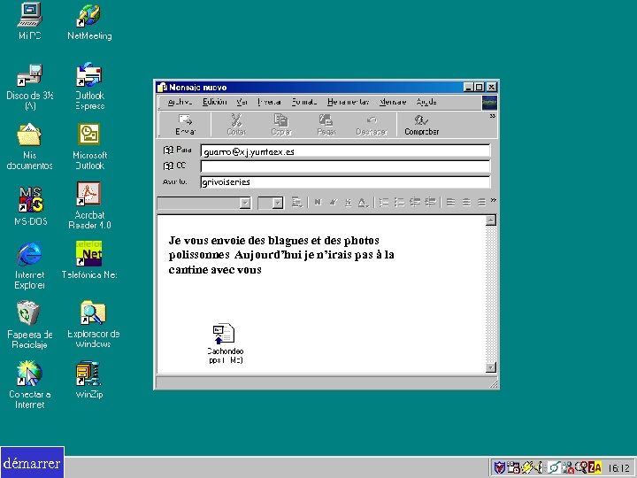Select the Mis documentos folder icon
The image size is (637, 478).
29,146
